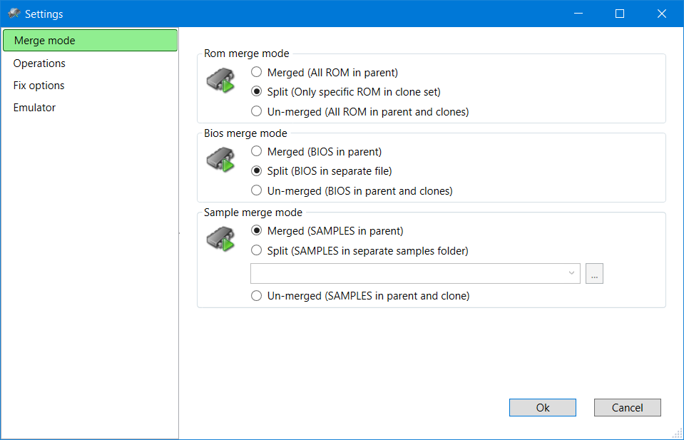Select Merged (SAMPLES in parent) radio button
This screenshot has width=684, height=440.
tap(257, 231)
